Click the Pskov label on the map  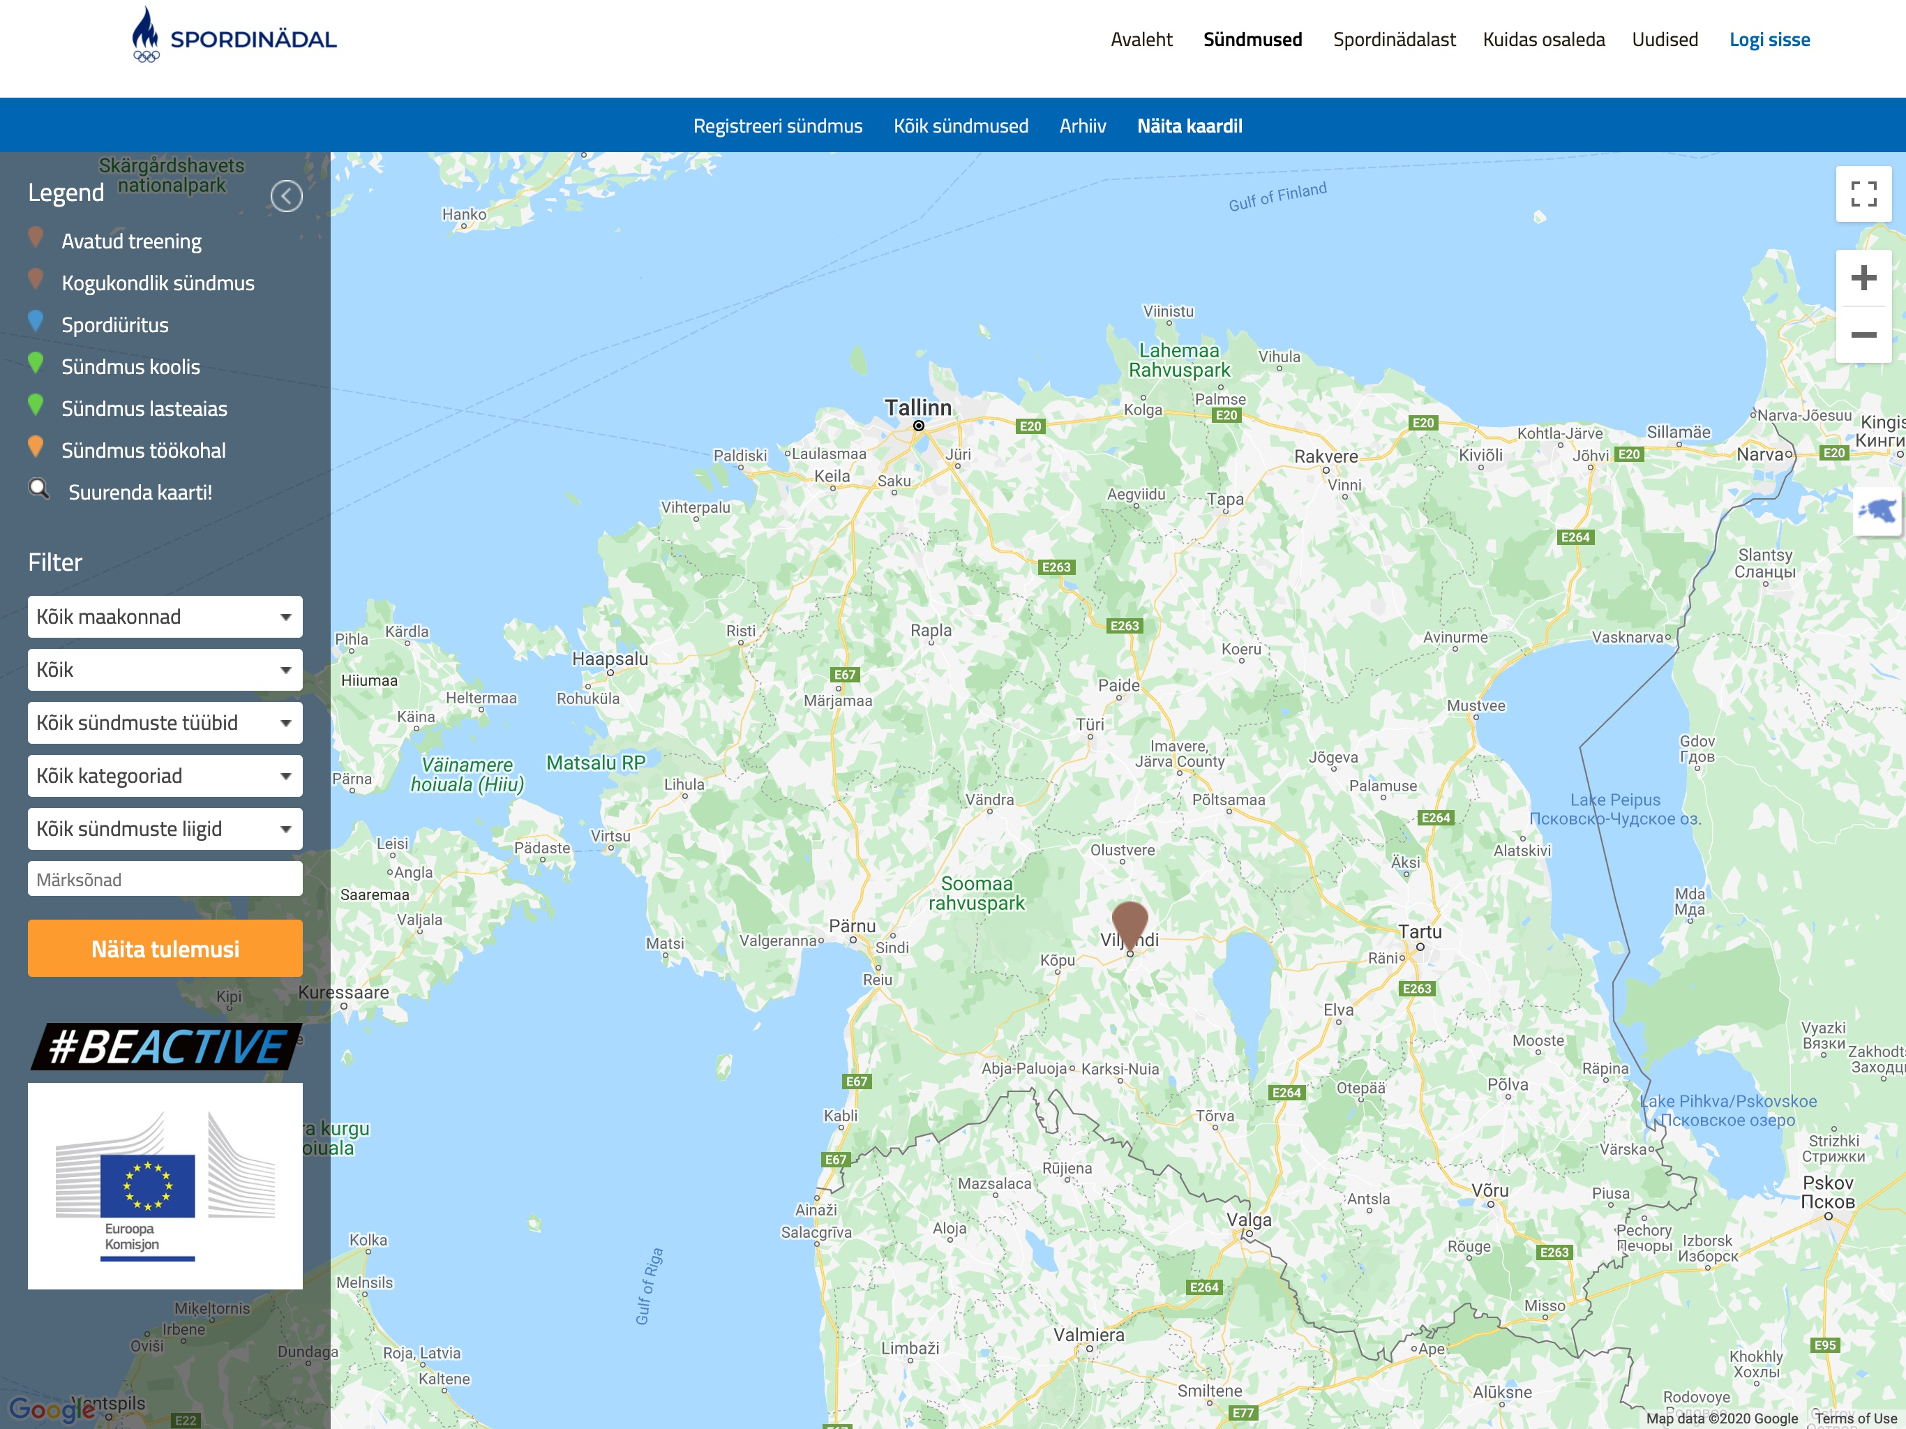[x=1828, y=1192]
